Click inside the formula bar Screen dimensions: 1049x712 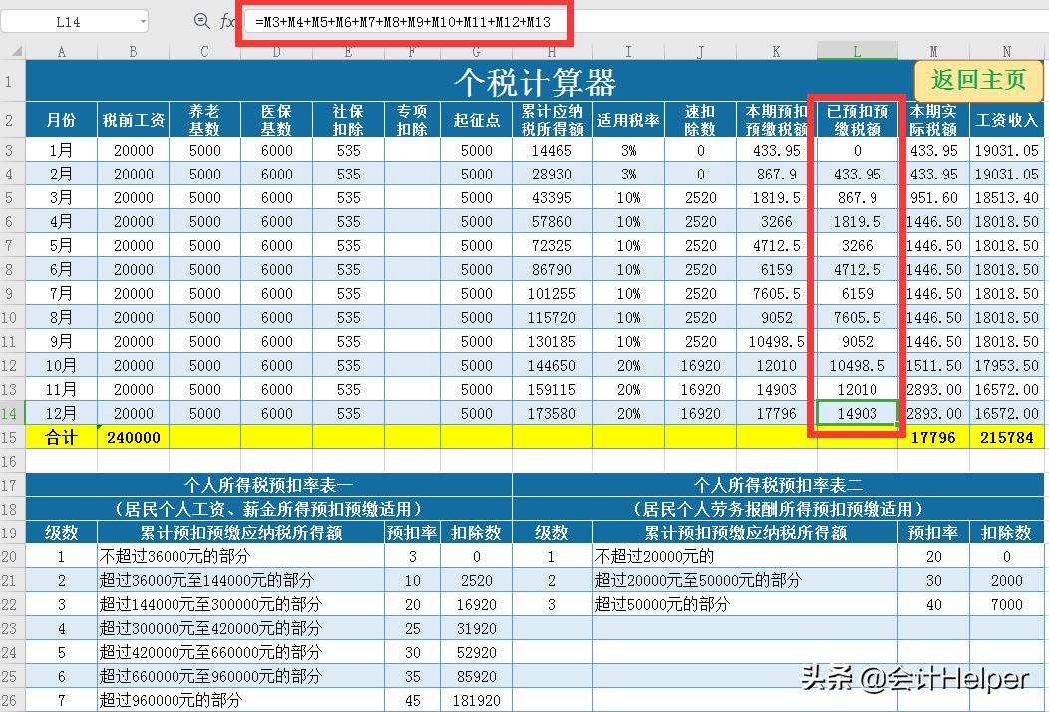click(399, 21)
